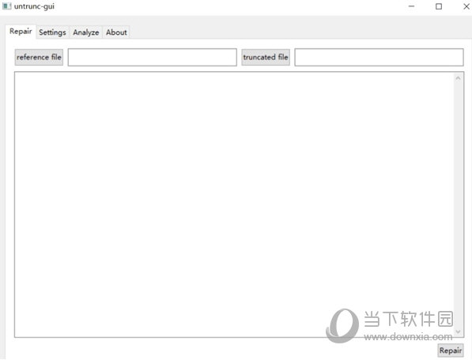Click the reference file button

39,57
